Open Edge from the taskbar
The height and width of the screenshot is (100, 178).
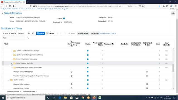tap(60, 97)
